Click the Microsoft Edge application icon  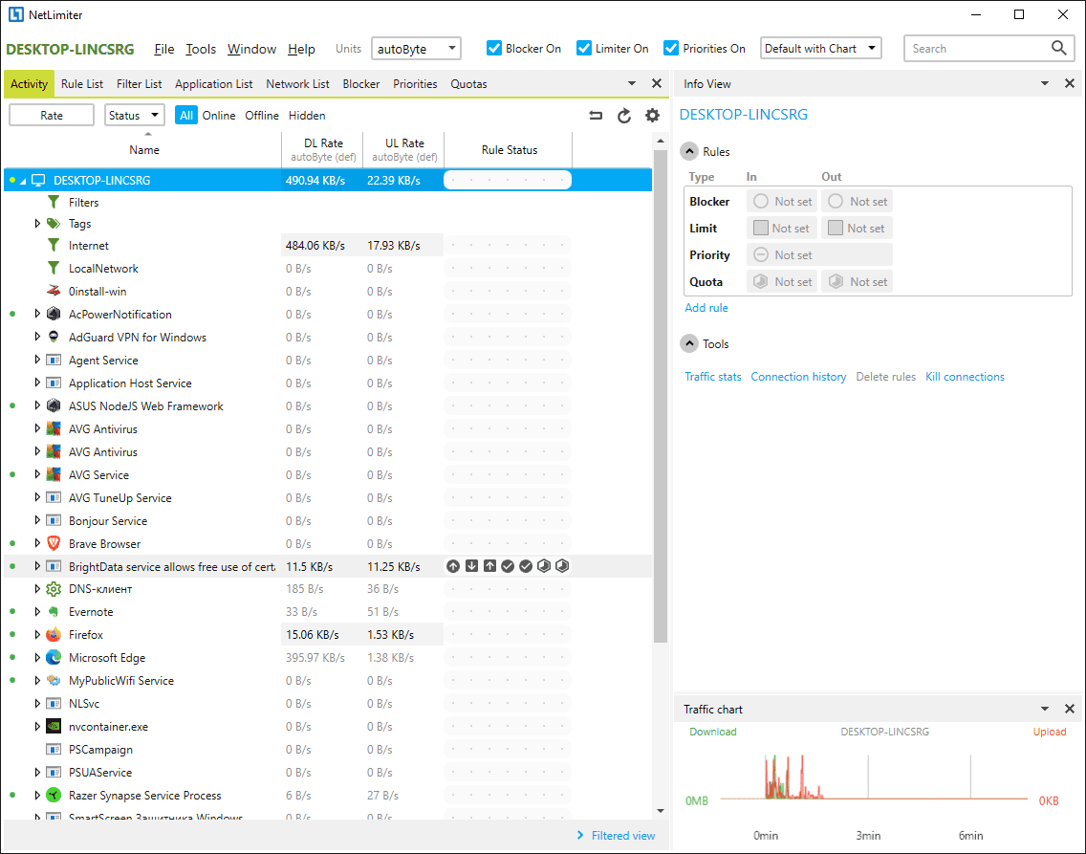(x=54, y=657)
